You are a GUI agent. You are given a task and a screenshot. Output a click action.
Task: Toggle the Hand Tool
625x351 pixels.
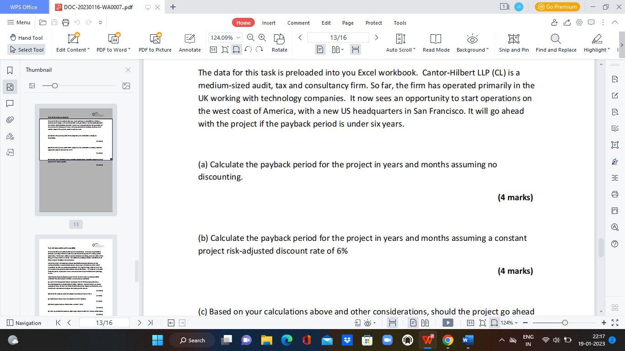(26, 37)
